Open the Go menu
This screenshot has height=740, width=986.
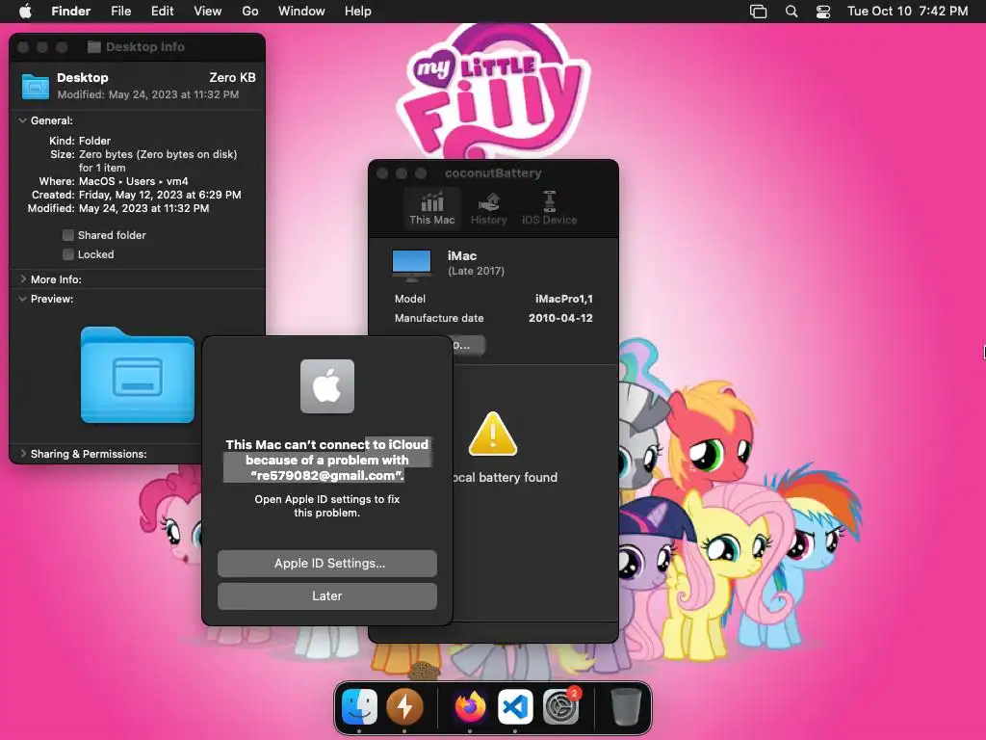click(x=250, y=11)
